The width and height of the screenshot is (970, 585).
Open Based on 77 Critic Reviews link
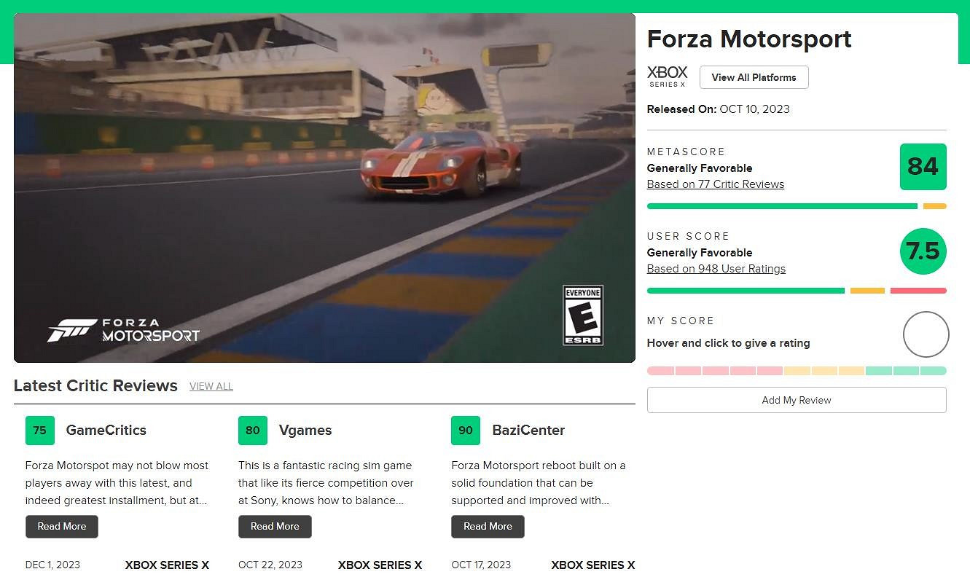715,184
